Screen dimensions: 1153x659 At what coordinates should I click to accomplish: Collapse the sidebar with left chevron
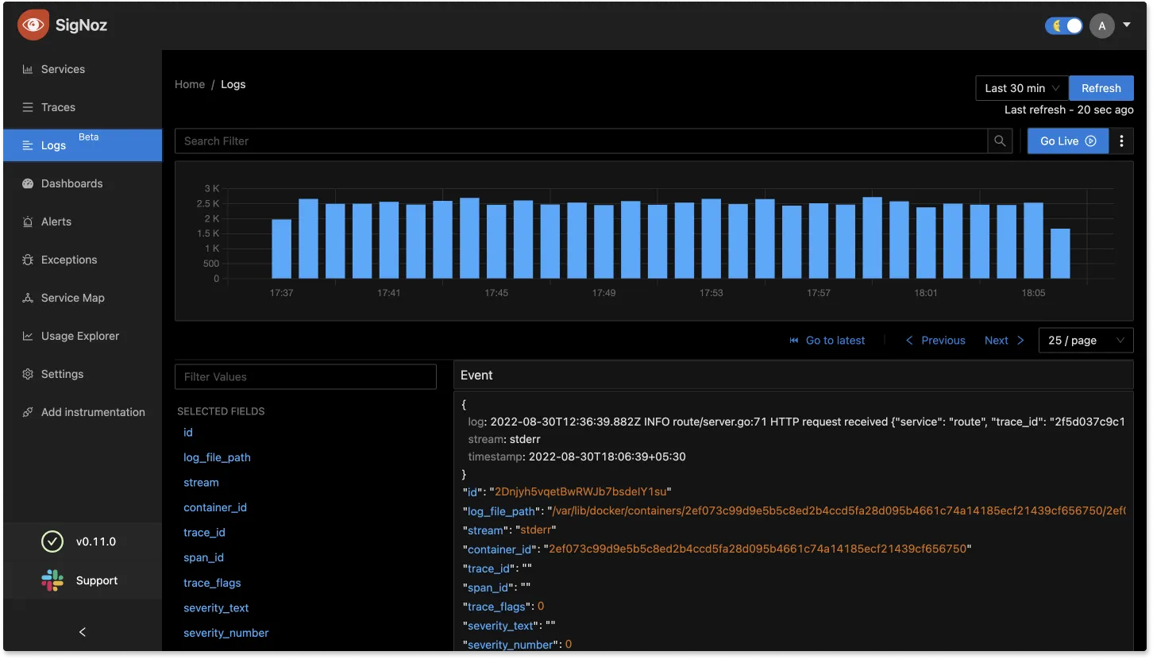(83, 632)
